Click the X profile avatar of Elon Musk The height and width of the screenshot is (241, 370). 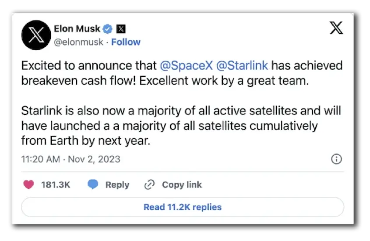(36, 35)
